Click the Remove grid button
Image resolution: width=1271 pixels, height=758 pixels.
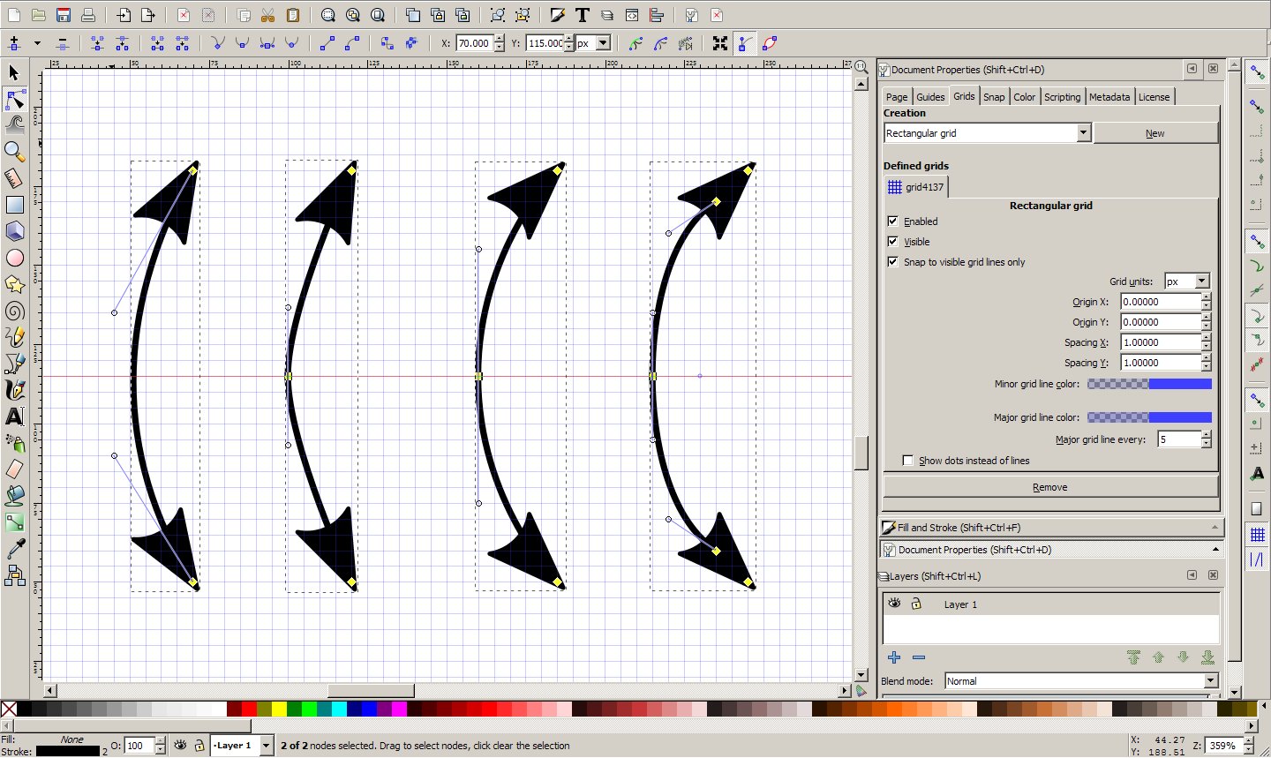coord(1049,487)
